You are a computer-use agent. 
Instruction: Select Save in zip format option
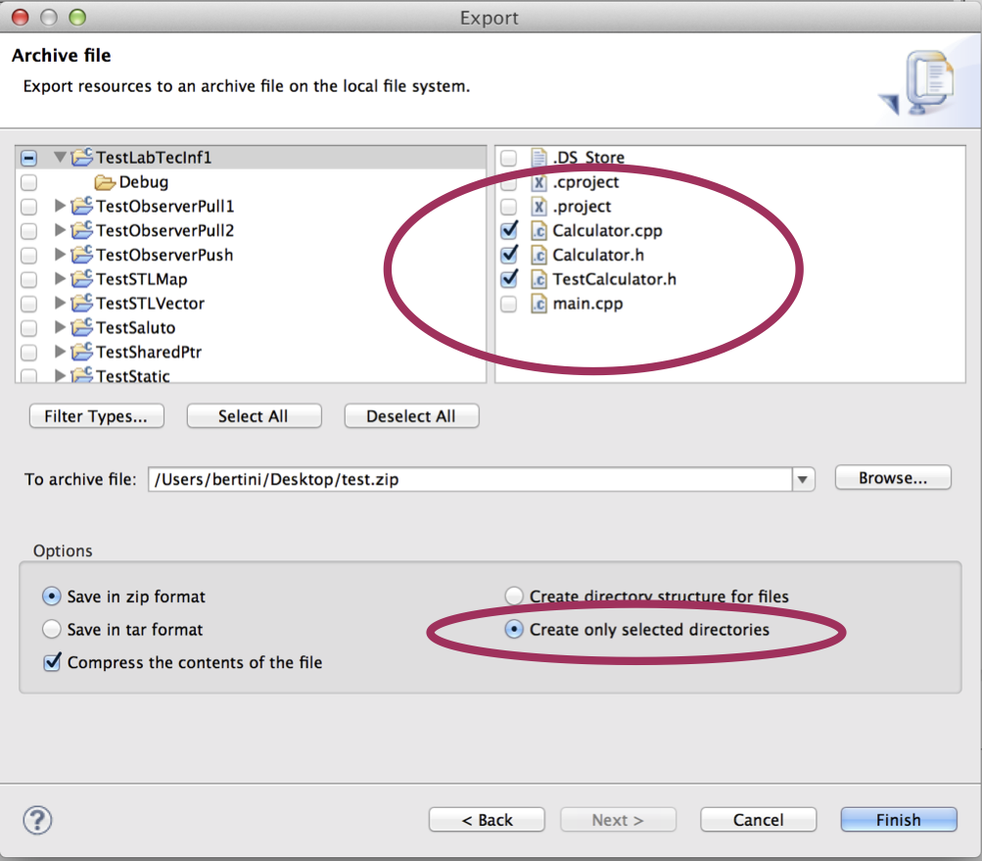51,596
